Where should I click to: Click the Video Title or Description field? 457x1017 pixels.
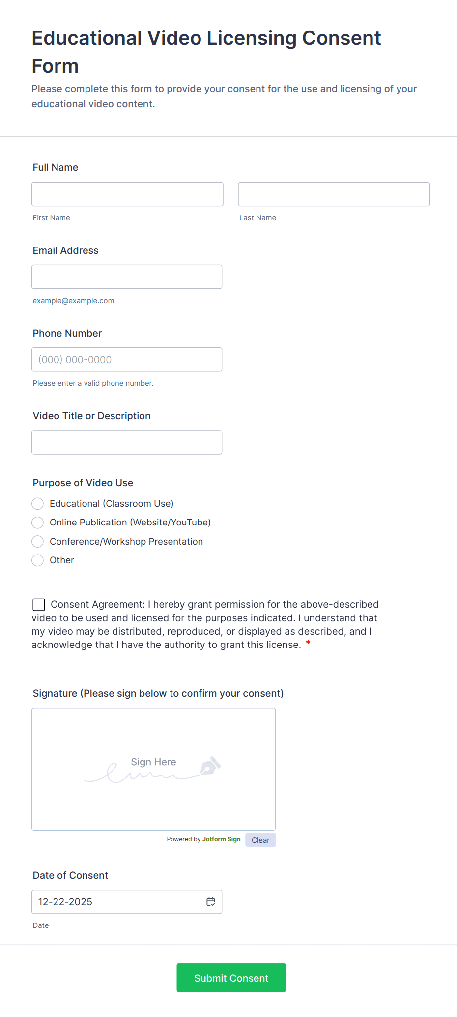127,442
